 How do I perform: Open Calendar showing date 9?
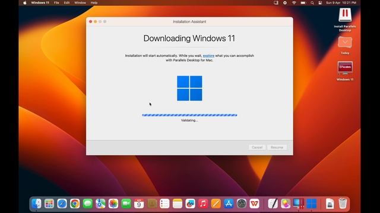coord(139,204)
